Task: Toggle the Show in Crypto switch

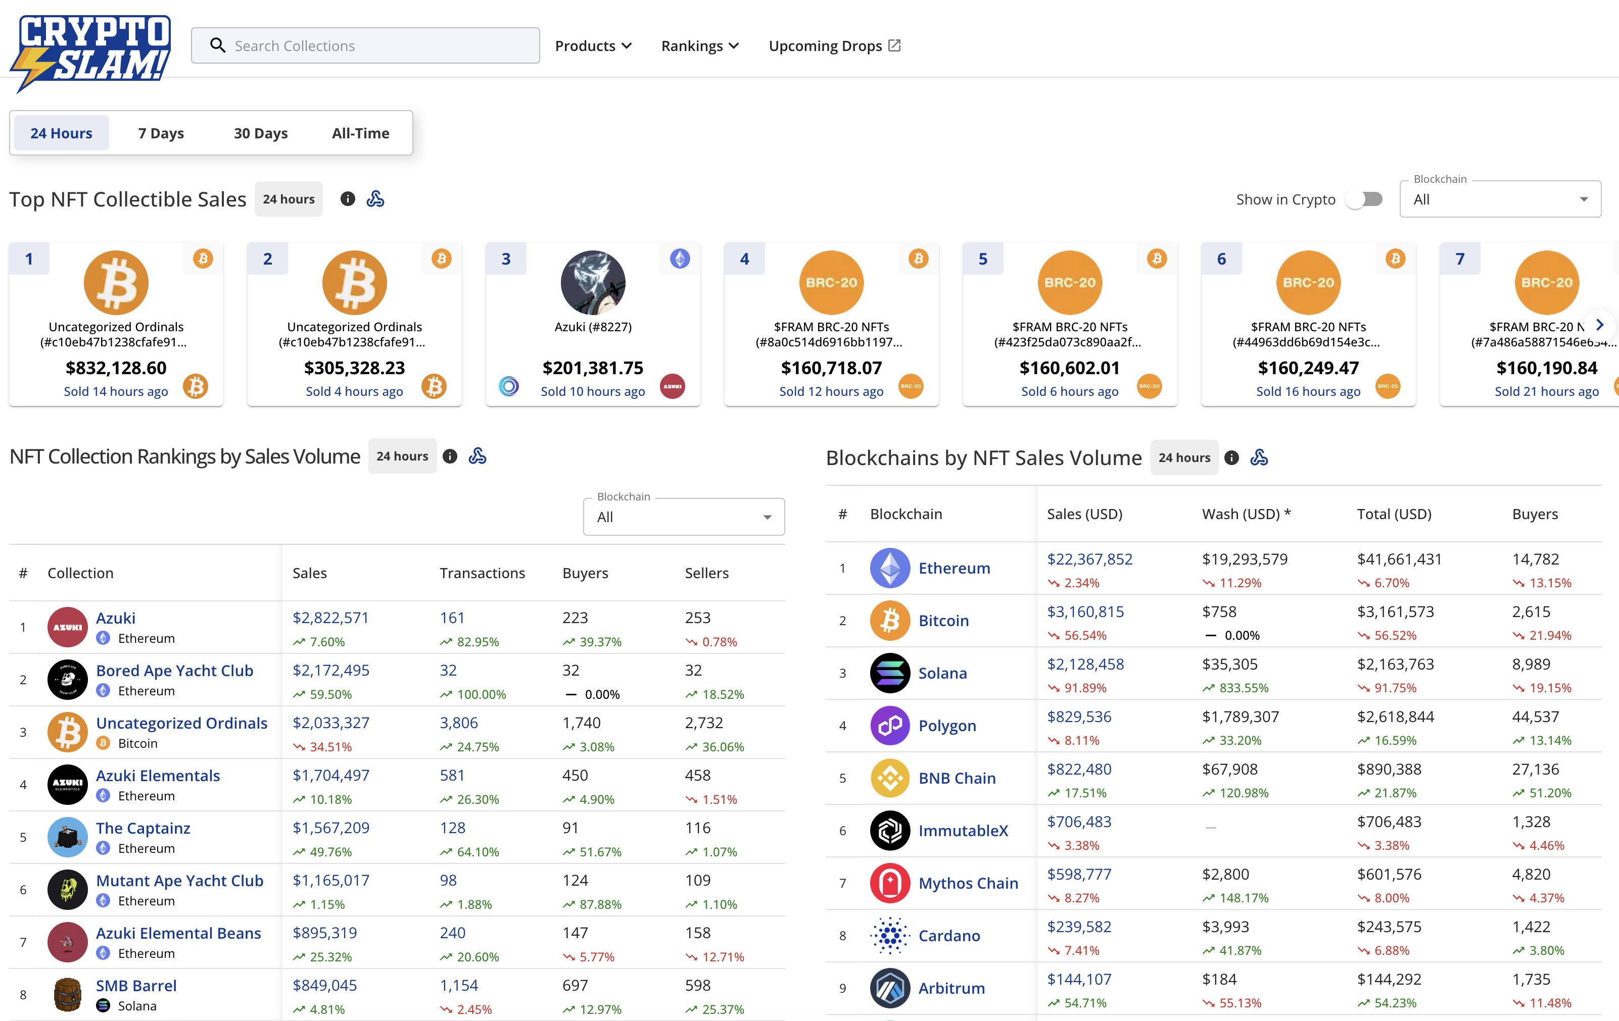Action: click(1365, 199)
